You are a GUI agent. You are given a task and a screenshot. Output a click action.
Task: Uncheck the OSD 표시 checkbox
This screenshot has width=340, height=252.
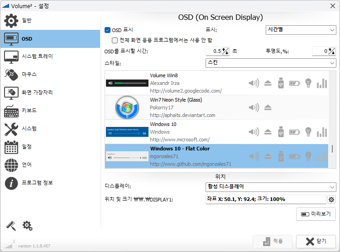click(108, 30)
